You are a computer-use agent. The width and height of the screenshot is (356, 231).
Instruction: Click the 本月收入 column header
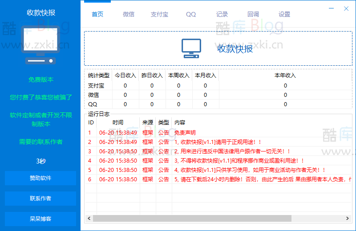[x=206, y=76]
